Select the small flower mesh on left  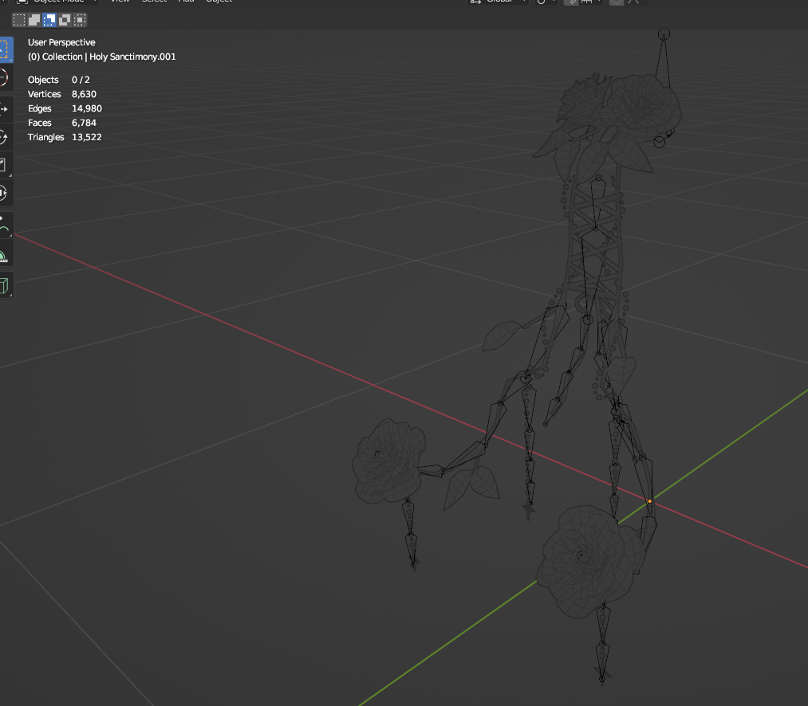coord(389,461)
